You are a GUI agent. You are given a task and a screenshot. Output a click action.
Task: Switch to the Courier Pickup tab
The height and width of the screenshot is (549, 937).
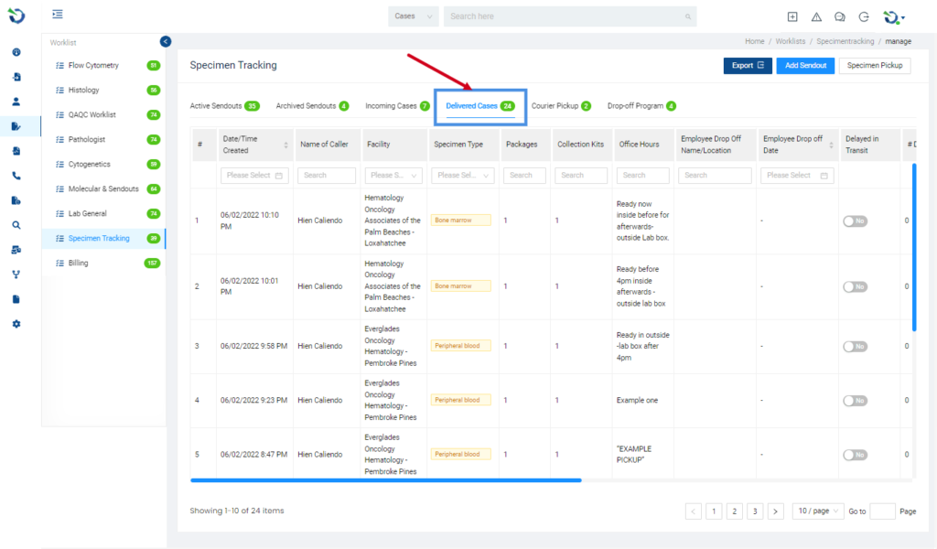pos(561,106)
